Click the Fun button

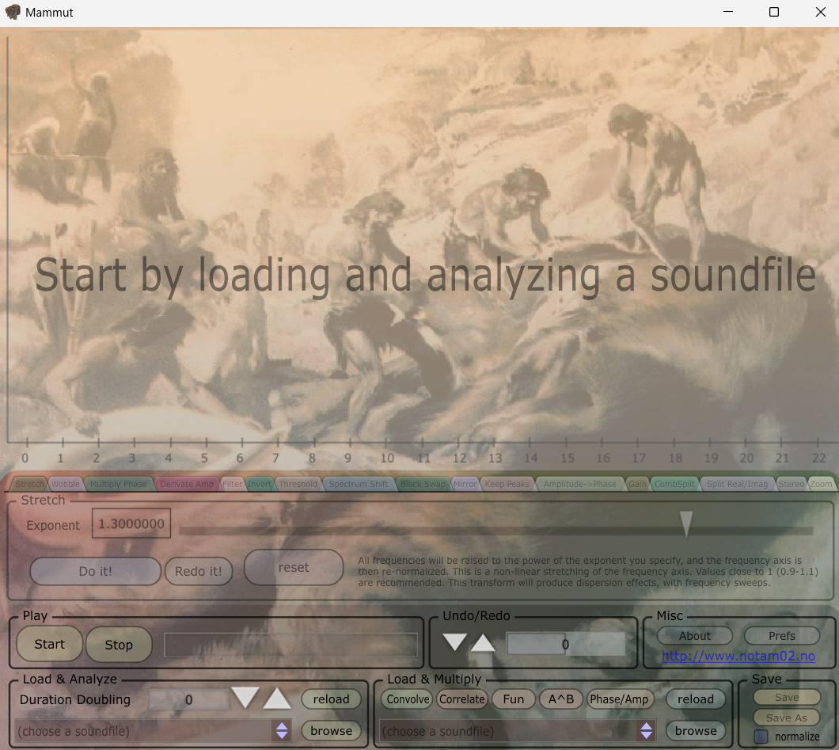513,699
